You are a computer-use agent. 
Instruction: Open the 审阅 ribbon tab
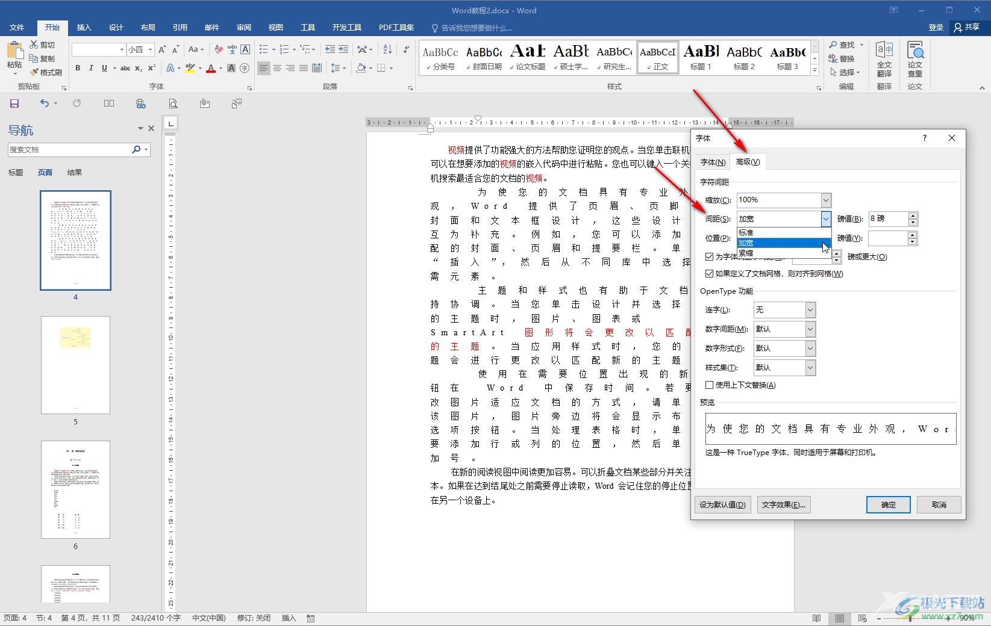point(244,28)
